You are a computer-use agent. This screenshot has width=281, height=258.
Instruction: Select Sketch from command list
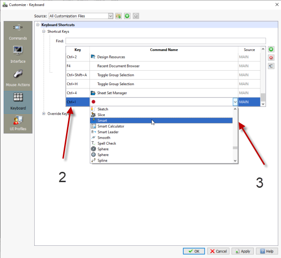161,109
